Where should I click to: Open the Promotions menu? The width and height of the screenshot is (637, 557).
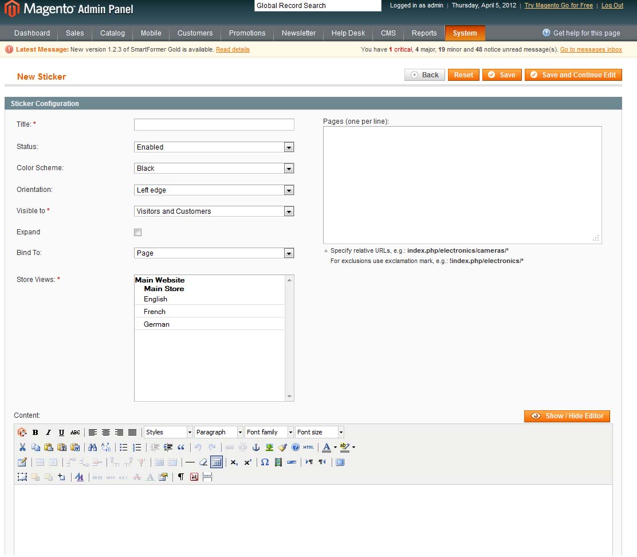coord(247,33)
